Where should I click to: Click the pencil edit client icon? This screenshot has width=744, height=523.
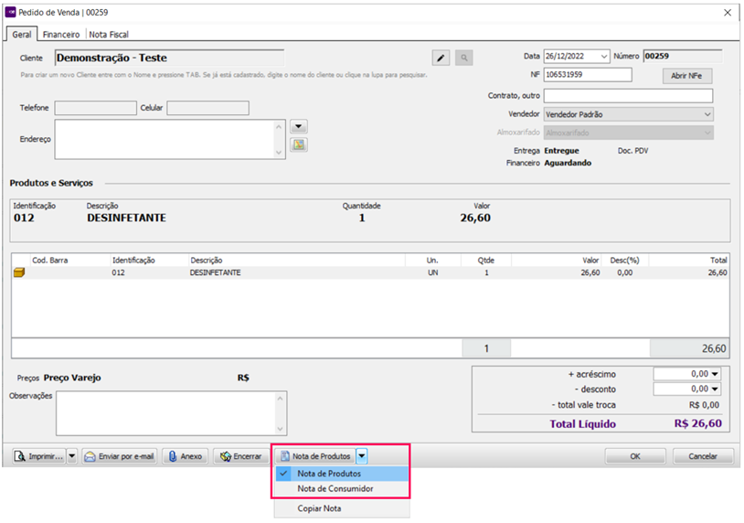[441, 59]
